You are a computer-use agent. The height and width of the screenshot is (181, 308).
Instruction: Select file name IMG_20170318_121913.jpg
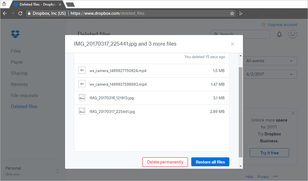112,98
